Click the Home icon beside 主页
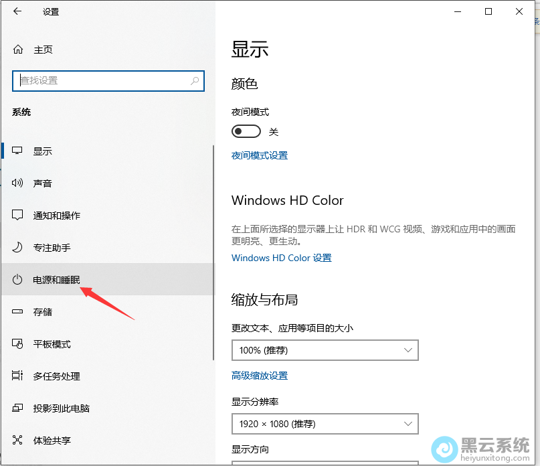540x466 pixels. tap(18, 50)
